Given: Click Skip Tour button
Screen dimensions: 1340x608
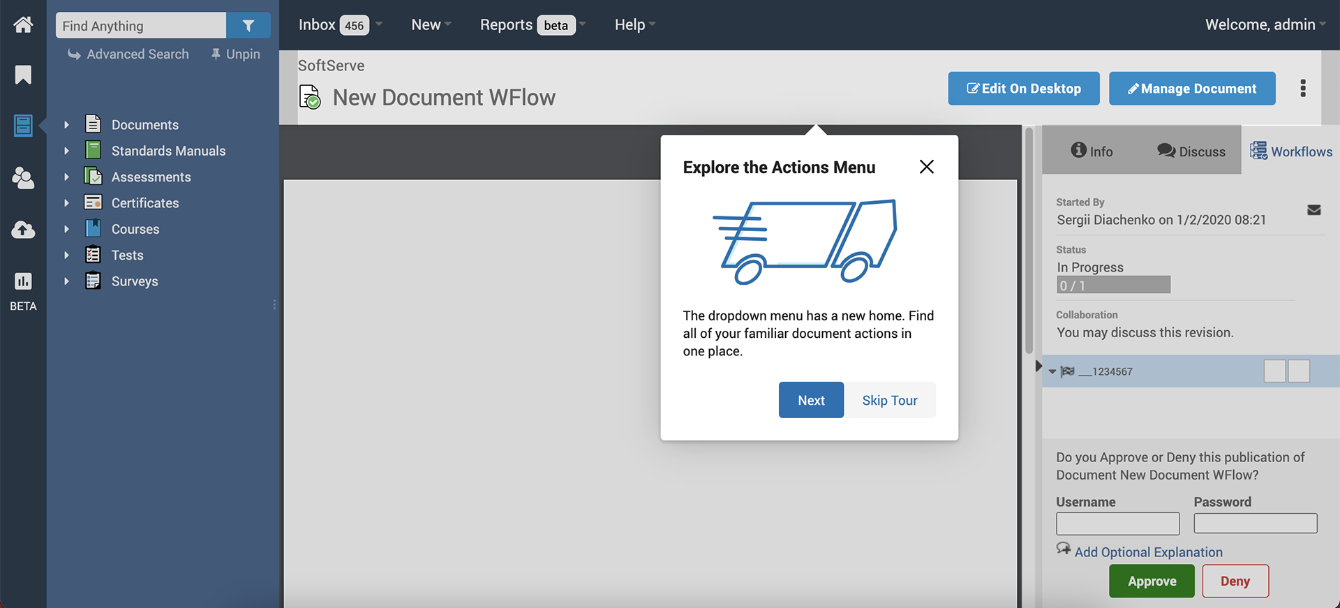Looking at the screenshot, I should click(890, 400).
